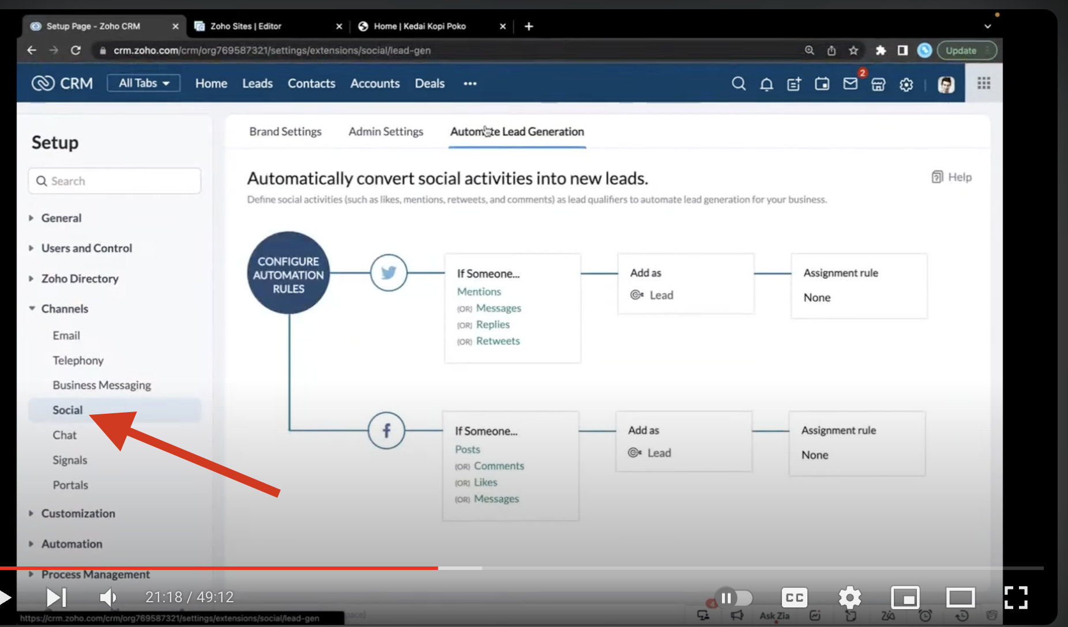Image resolution: width=1068 pixels, height=627 pixels.
Task: Bookmark page with star icon
Action: pyautogui.click(x=853, y=50)
